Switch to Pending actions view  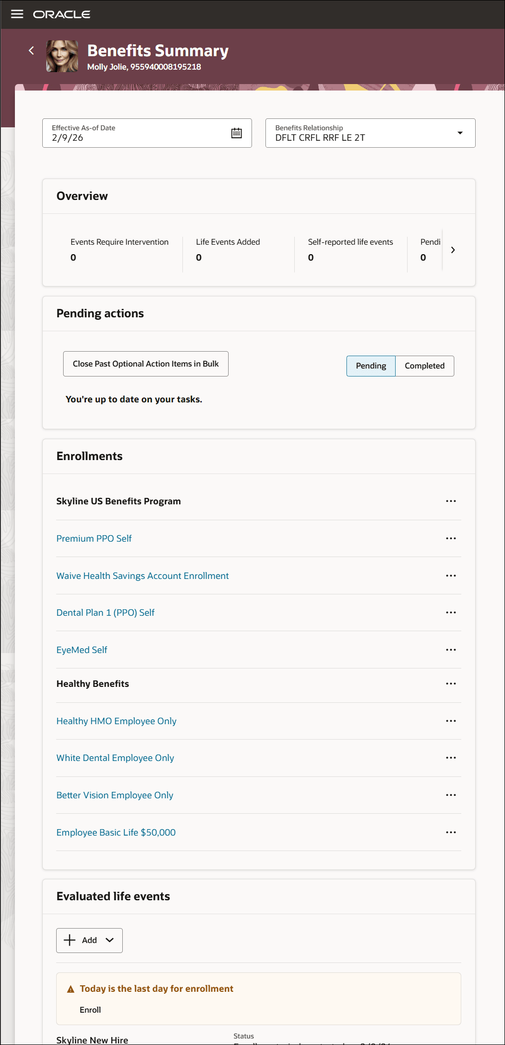[371, 366]
